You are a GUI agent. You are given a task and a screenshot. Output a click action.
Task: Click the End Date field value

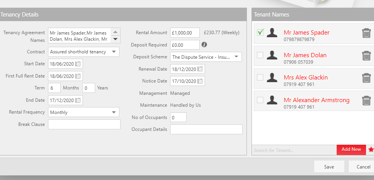62,101
